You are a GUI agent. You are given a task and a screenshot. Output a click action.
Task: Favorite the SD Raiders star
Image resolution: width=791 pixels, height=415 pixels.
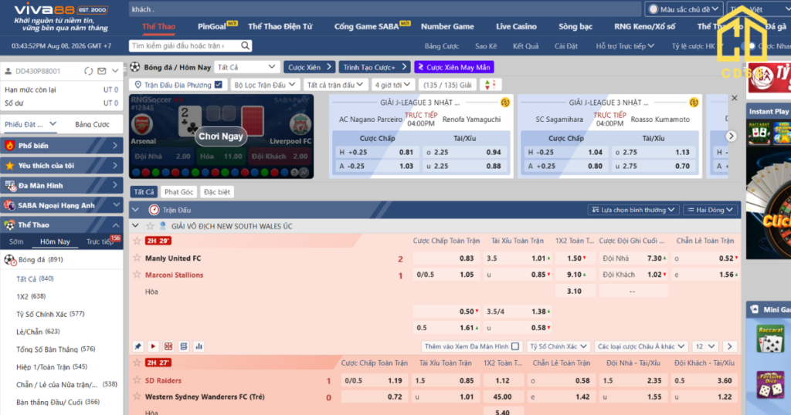pyautogui.click(x=137, y=380)
